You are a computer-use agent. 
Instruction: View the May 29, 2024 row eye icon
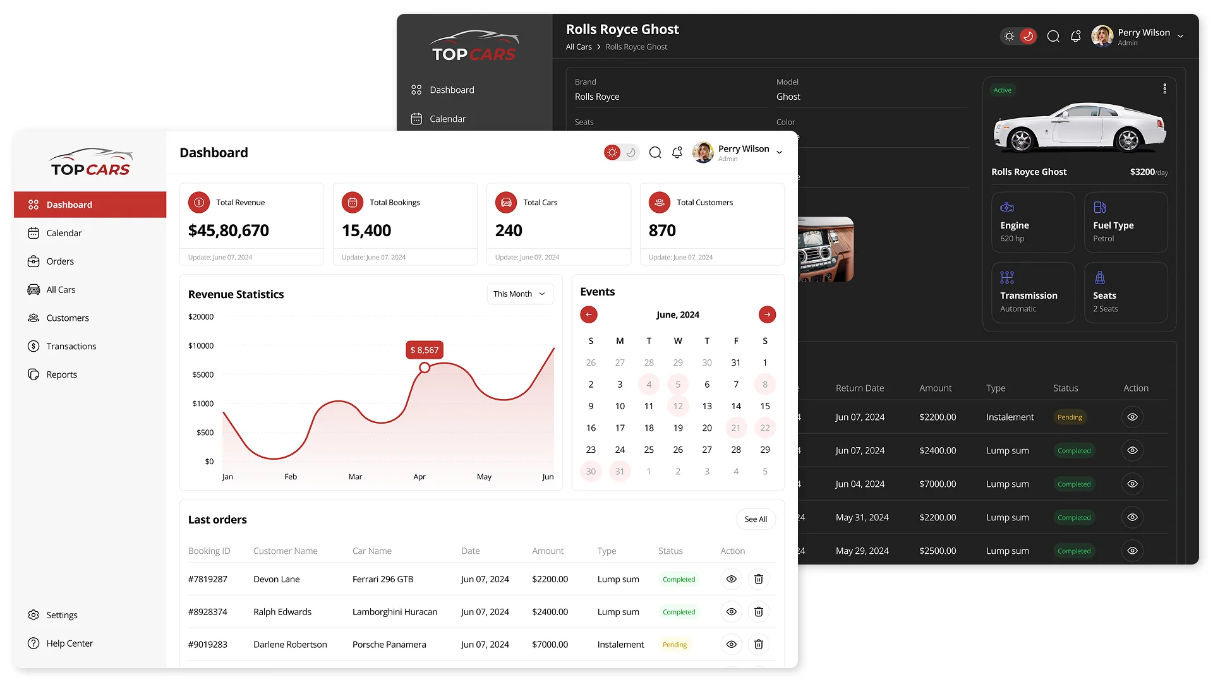[x=1132, y=551]
